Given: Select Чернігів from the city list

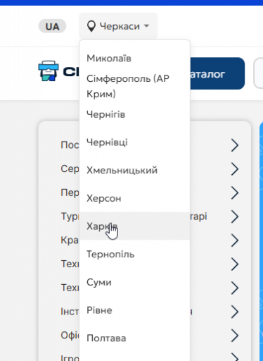Looking at the screenshot, I should [134, 114].
